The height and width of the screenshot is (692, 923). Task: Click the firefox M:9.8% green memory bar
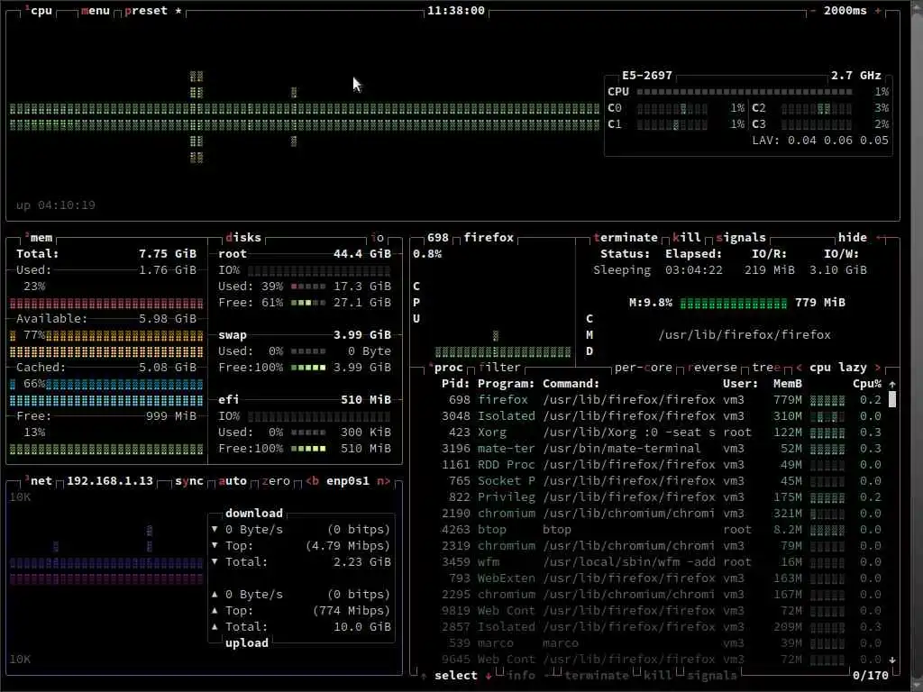coord(734,303)
